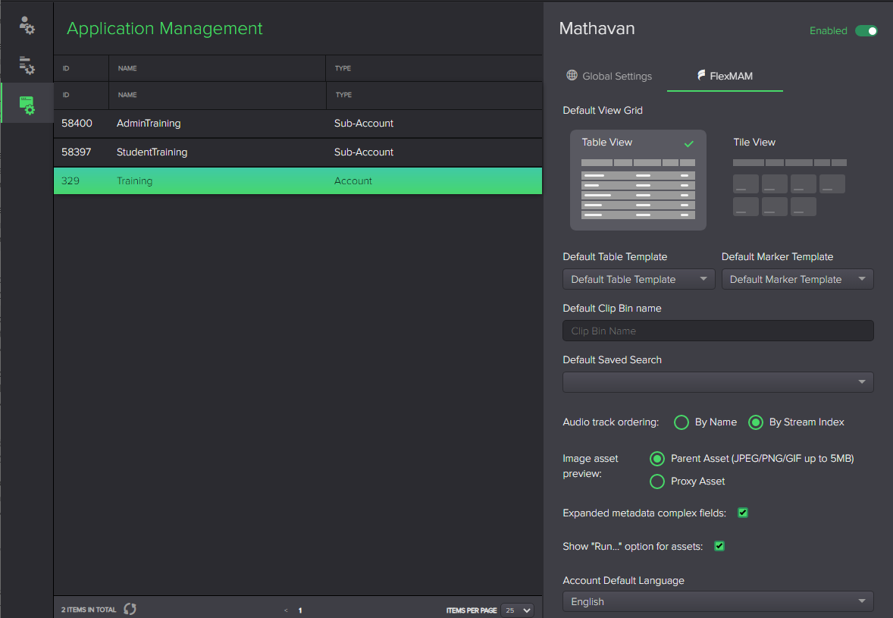893x618 pixels.
Task: Uncheck Show Run option for assets
Action: 718,546
